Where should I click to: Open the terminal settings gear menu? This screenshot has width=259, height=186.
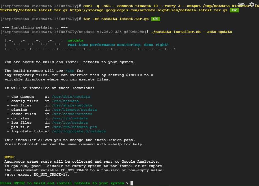pyautogui.click(x=252, y=4)
